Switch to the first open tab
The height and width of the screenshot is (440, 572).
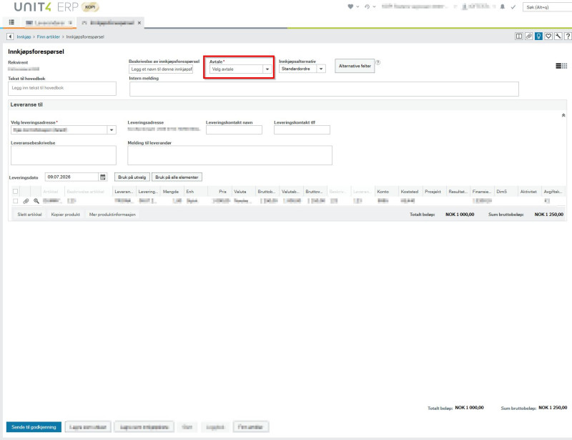click(49, 23)
